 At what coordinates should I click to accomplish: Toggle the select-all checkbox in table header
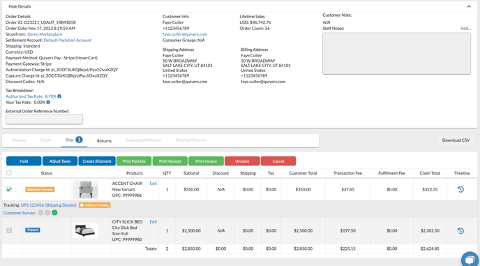(9, 173)
